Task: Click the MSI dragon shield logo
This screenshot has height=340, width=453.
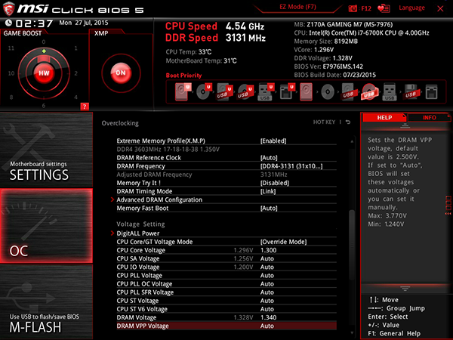Action: [8, 8]
